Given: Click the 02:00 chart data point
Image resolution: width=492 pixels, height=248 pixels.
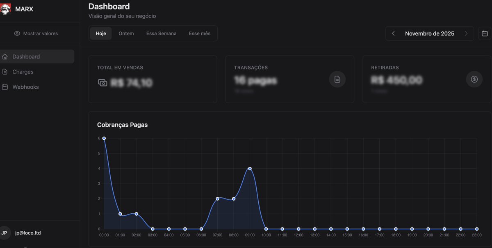Looking at the screenshot, I should [137, 214].
